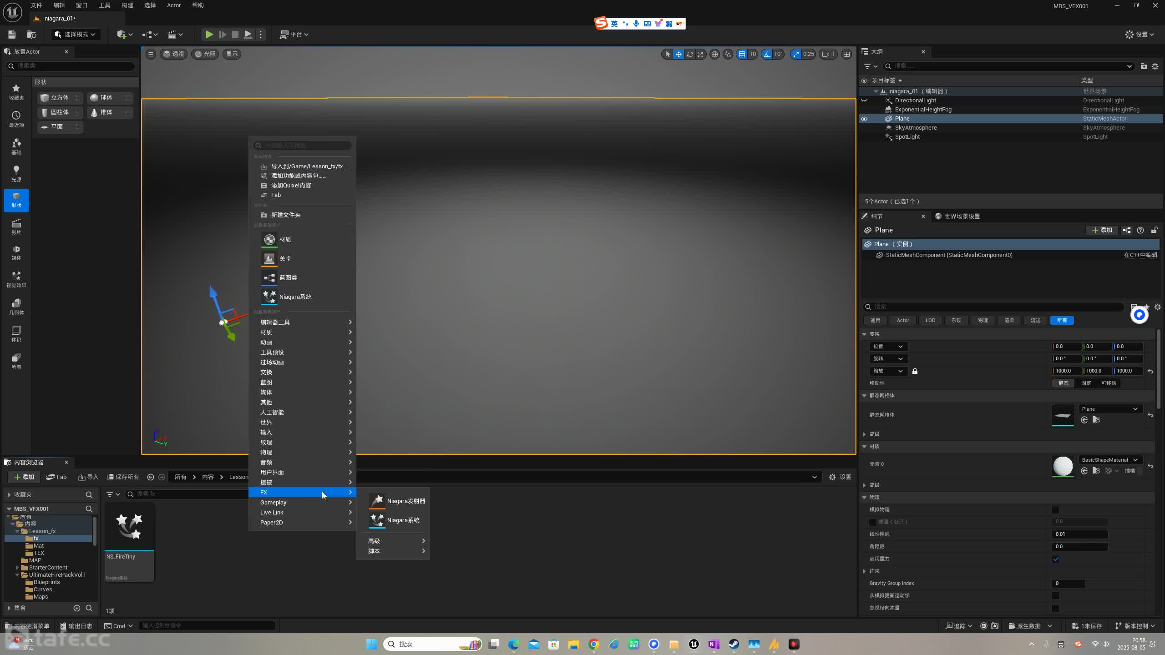1165x655 pixels.
Task: Activate the translate gizmo tool
Action: (x=679, y=54)
